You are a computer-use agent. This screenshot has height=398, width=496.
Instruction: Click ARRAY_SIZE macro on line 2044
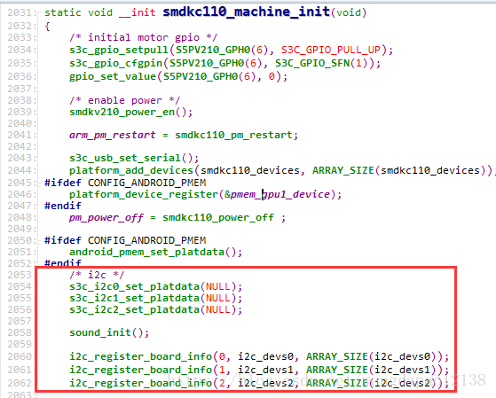coord(343,171)
